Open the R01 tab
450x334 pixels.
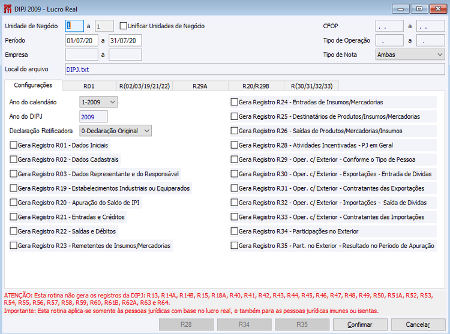pyautogui.click(x=89, y=86)
